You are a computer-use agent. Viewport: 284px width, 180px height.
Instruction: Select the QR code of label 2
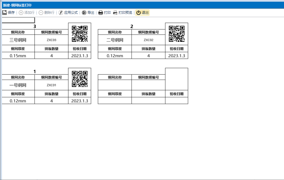point(177,34)
